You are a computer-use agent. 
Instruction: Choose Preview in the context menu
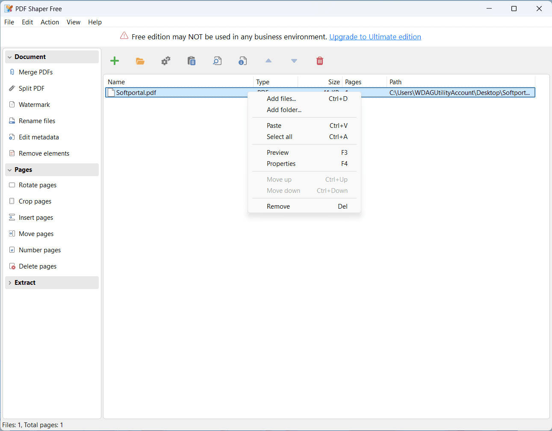click(x=304, y=153)
